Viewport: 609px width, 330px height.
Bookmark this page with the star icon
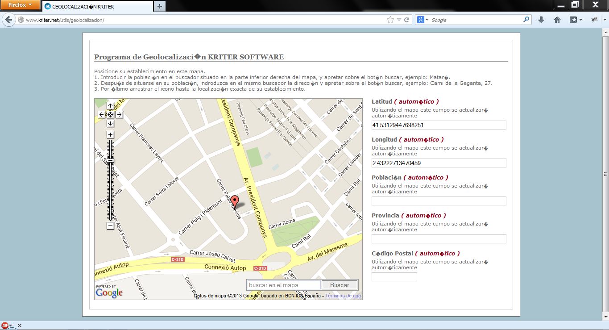(390, 20)
